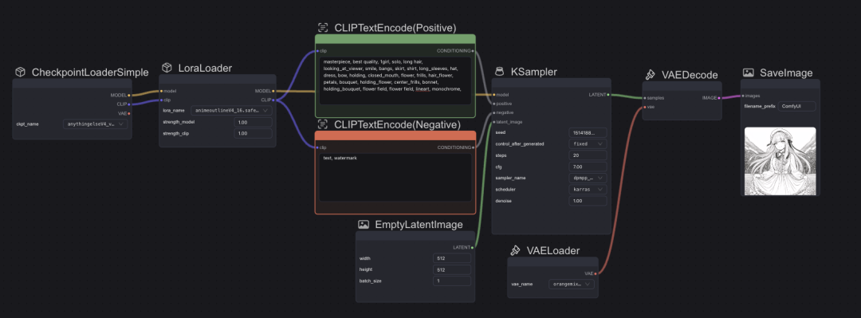Click the text-scan icon of CLIPTextEncode(Positive)

click(323, 27)
